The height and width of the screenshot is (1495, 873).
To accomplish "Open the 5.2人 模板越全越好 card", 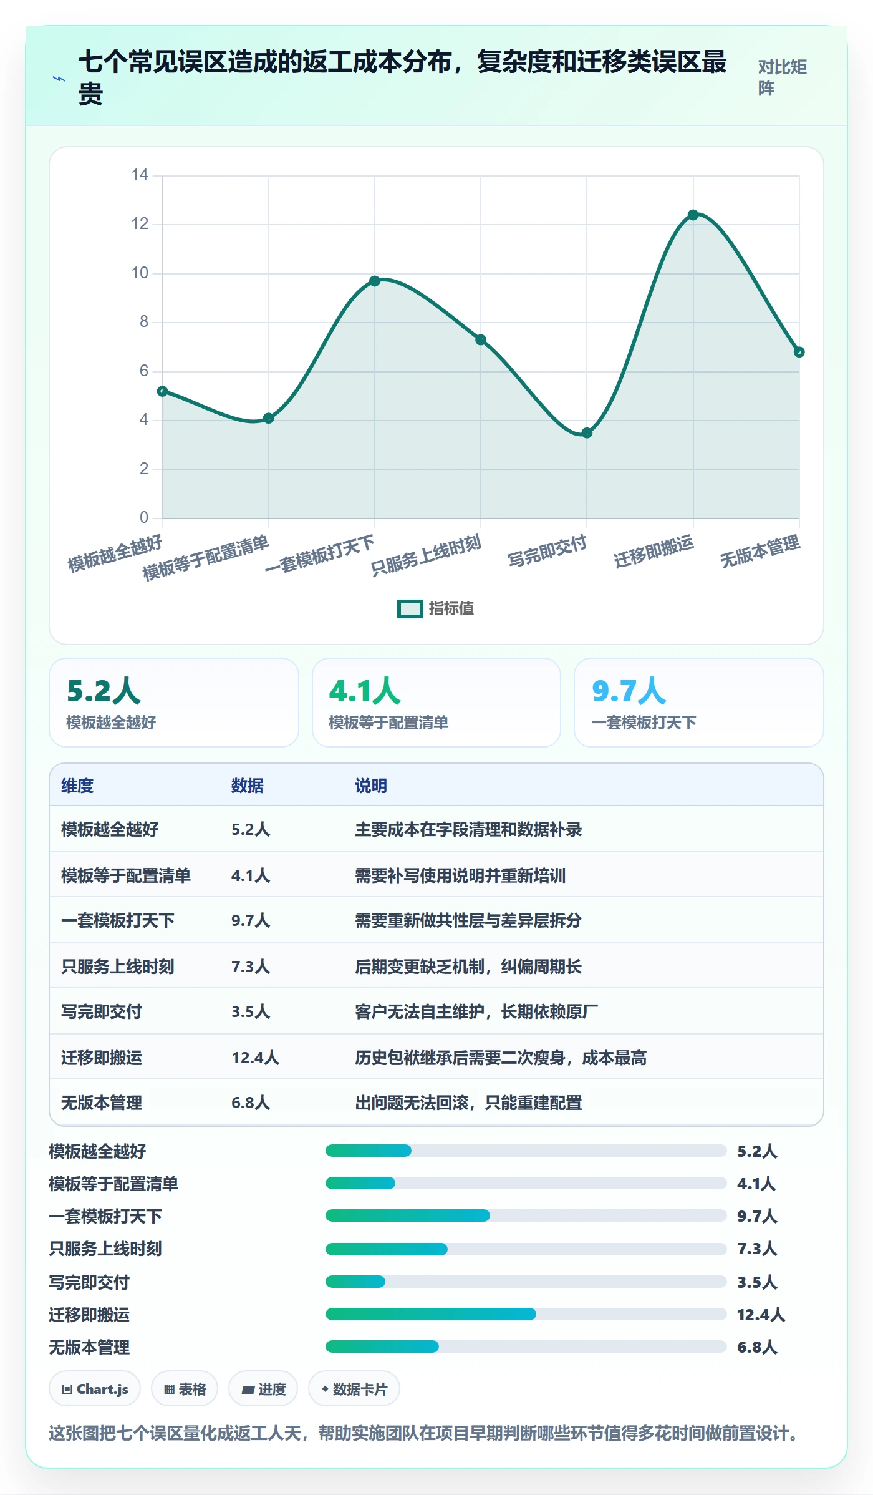I will click(174, 703).
